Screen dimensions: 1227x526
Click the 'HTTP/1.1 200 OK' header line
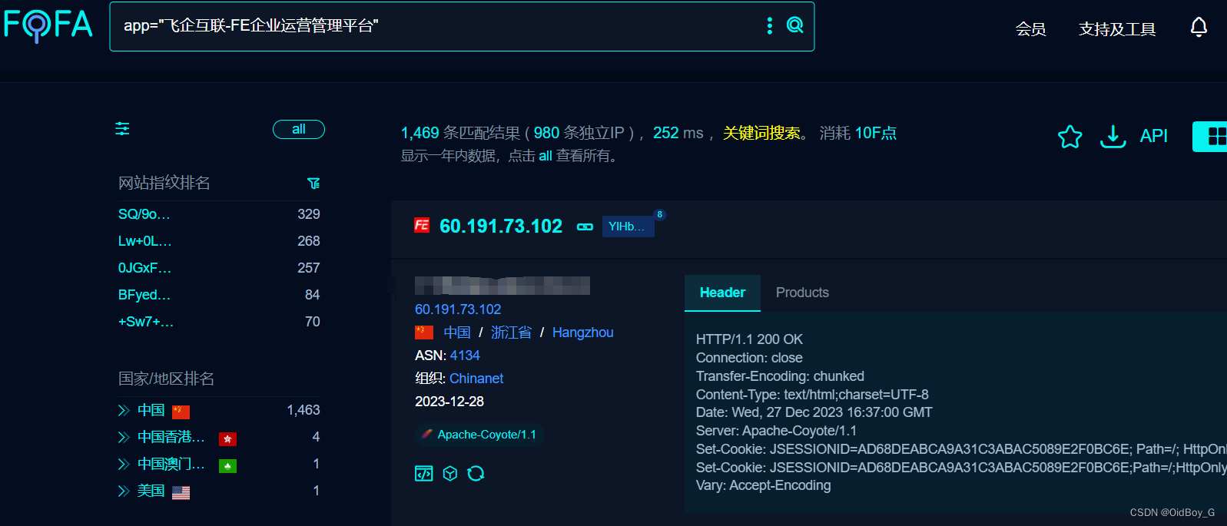tap(749, 339)
